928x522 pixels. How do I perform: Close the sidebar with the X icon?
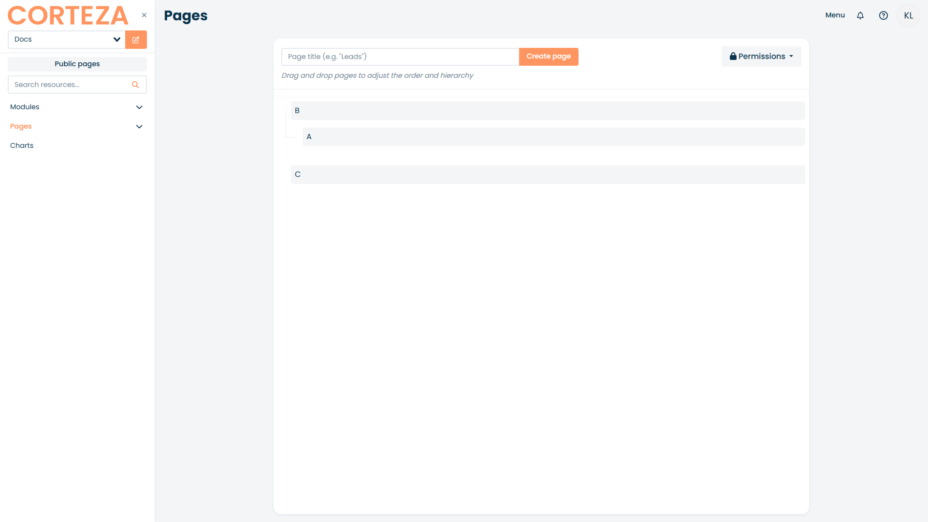144,15
